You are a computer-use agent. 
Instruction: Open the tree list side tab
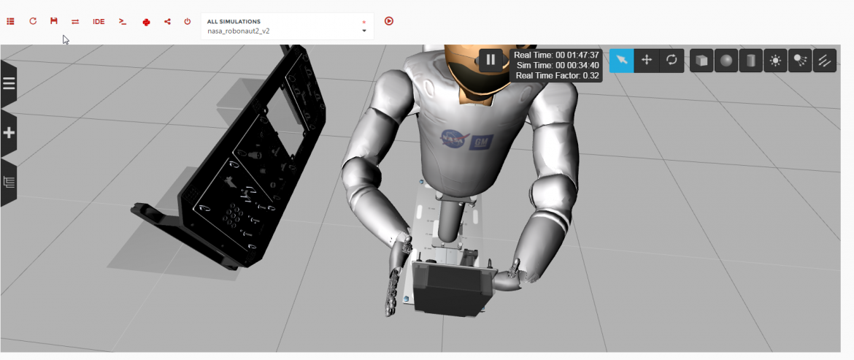point(9,182)
